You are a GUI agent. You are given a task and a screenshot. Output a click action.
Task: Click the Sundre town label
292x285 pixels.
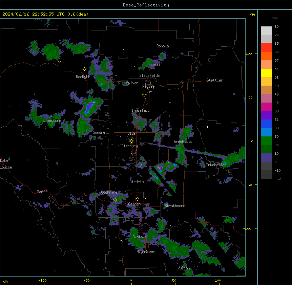pos(99,132)
